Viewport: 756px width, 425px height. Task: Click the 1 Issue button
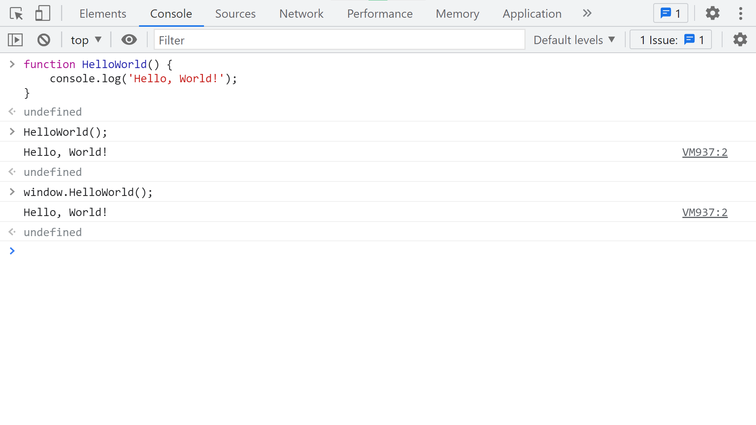[671, 40]
